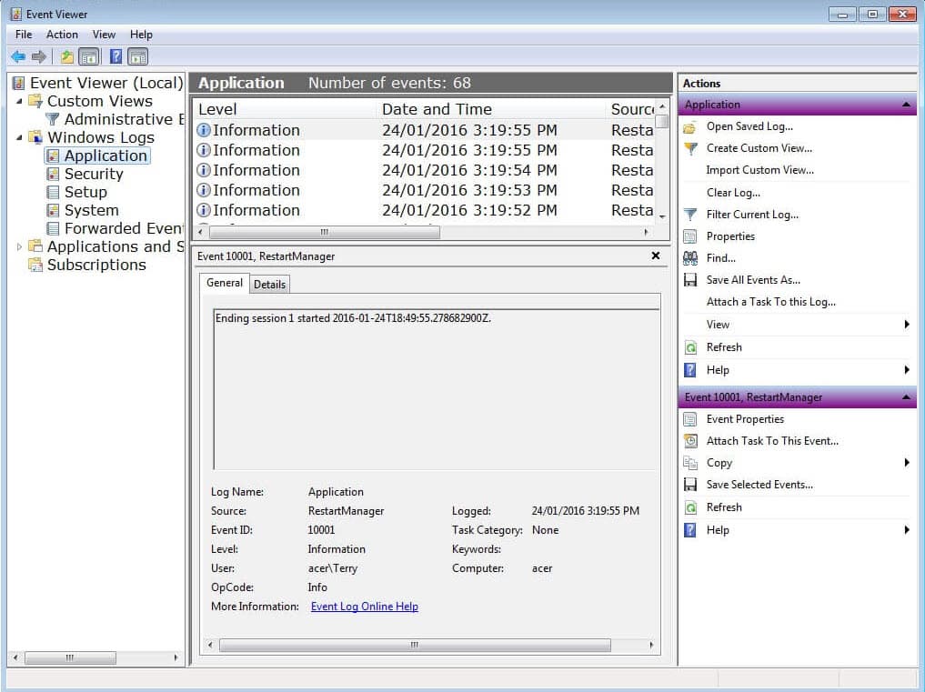Click Create Custom View funnel icon
The image size is (925, 692).
click(x=690, y=148)
